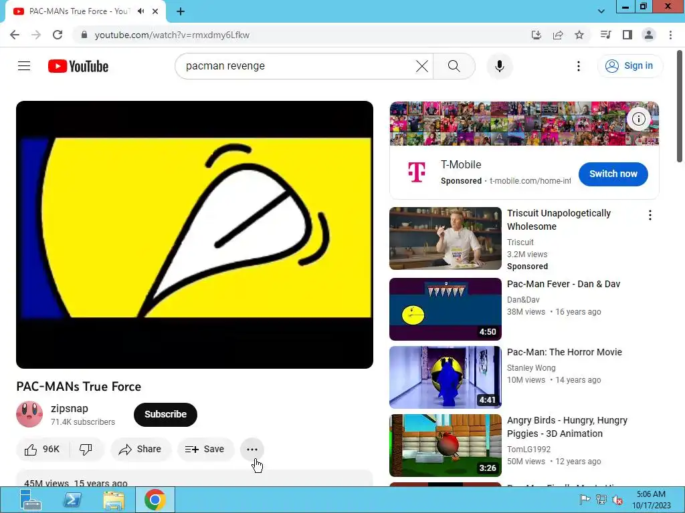Viewport: 685px width, 513px height.
Task: Open network icon in system tray
Action: (601, 500)
